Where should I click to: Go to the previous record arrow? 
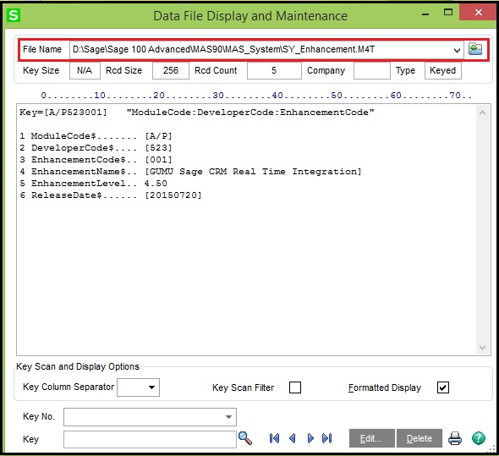[x=293, y=438]
